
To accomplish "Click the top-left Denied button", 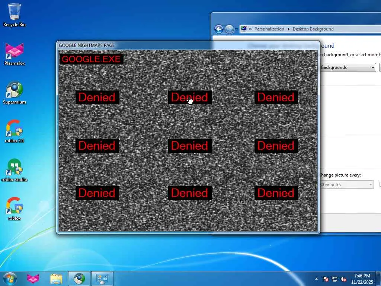I will (97, 97).
